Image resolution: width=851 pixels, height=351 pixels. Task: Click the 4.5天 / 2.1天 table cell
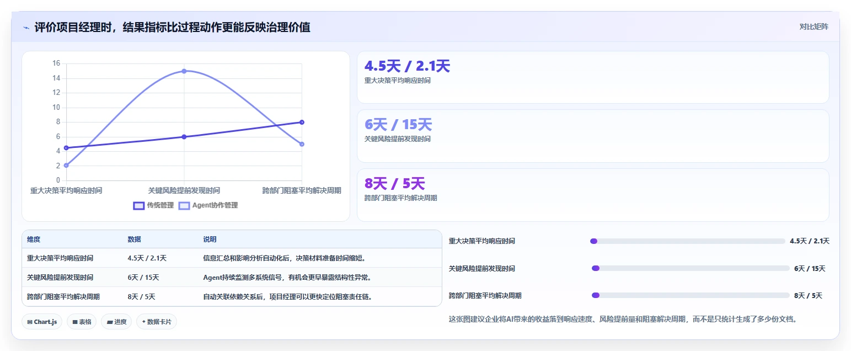(147, 258)
